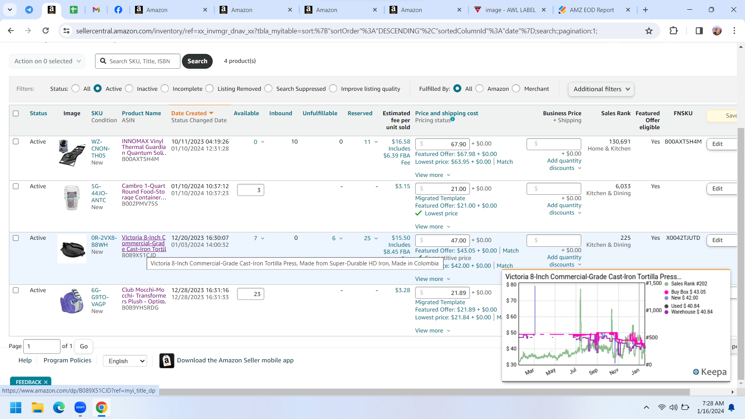Expand unfulfillable quantity 6 details
The image size is (745, 419).
(337, 238)
